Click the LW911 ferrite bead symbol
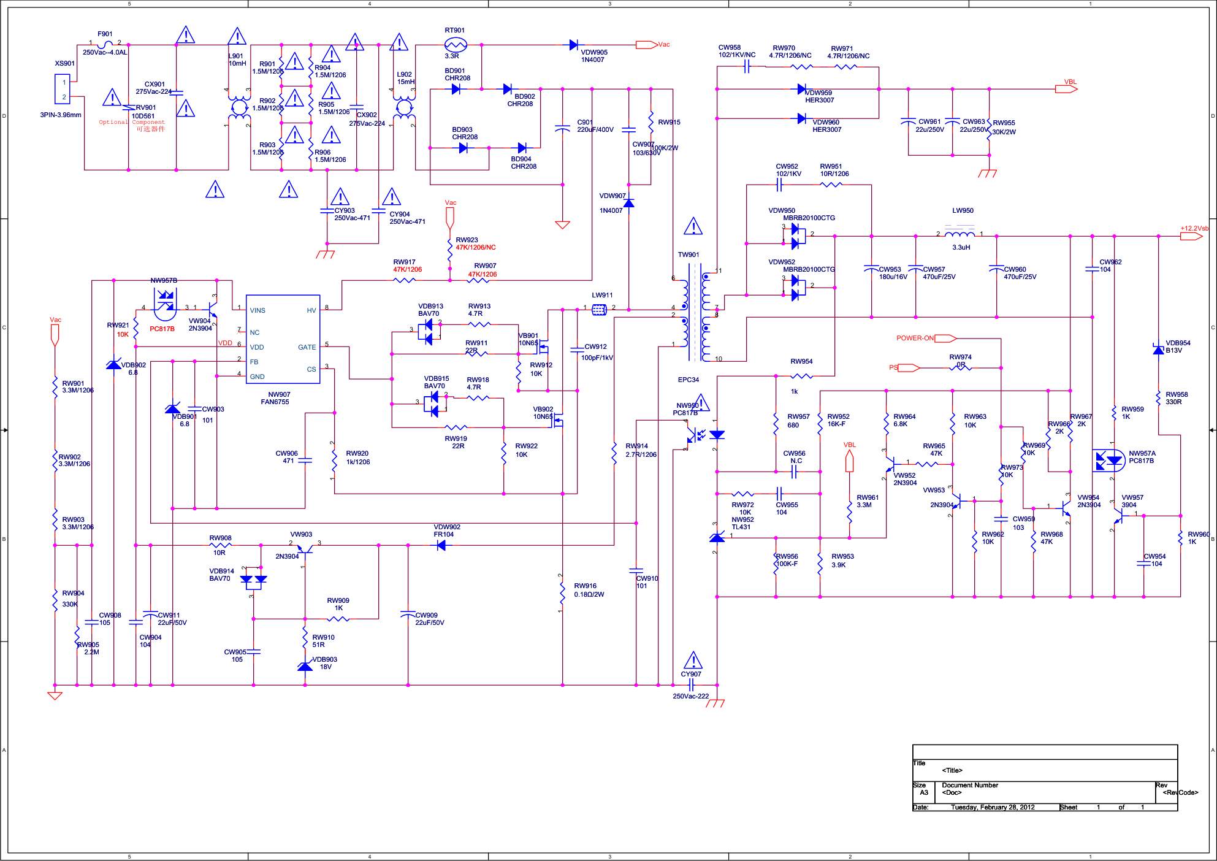Viewport: 1217px width, 861px height. 599,310
